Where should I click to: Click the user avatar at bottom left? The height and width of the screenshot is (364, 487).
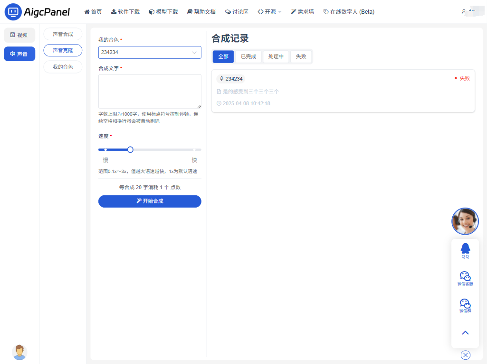click(x=19, y=352)
